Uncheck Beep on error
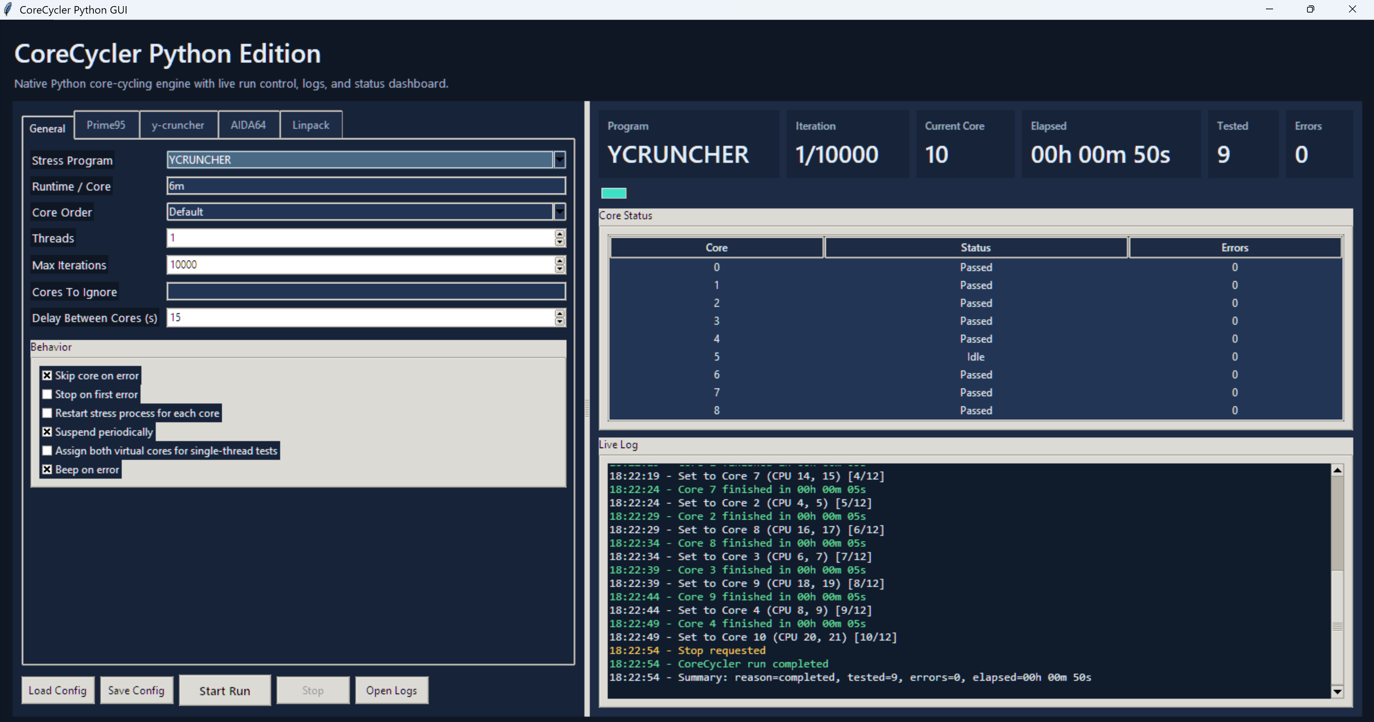Image resolution: width=1374 pixels, height=722 pixels. pyautogui.click(x=47, y=470)
